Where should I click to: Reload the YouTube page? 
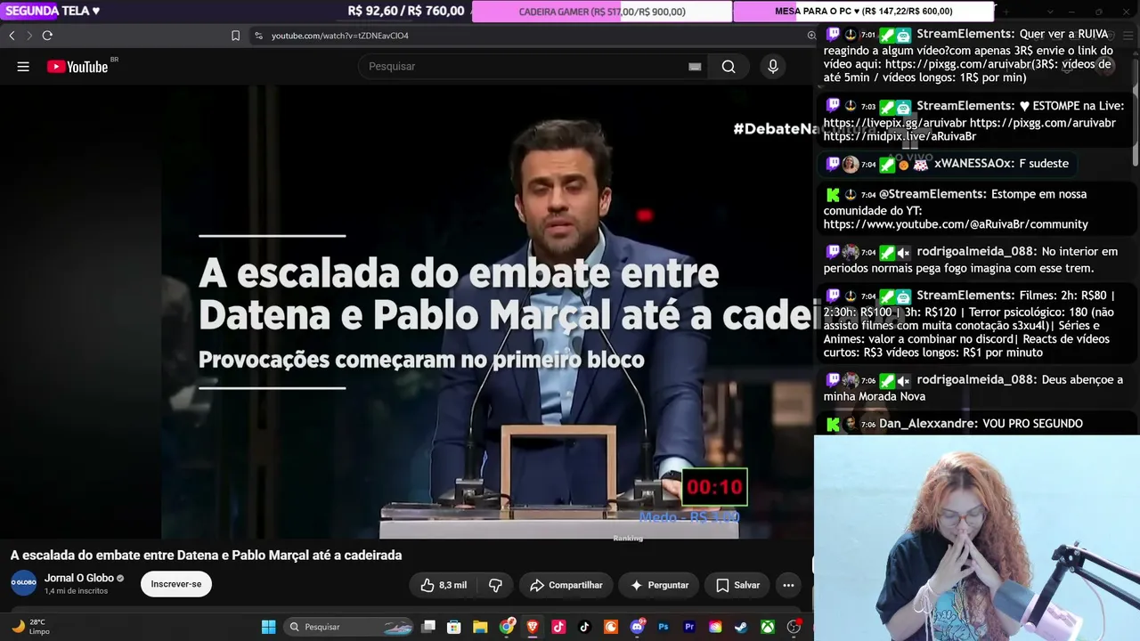click(47, 36)
